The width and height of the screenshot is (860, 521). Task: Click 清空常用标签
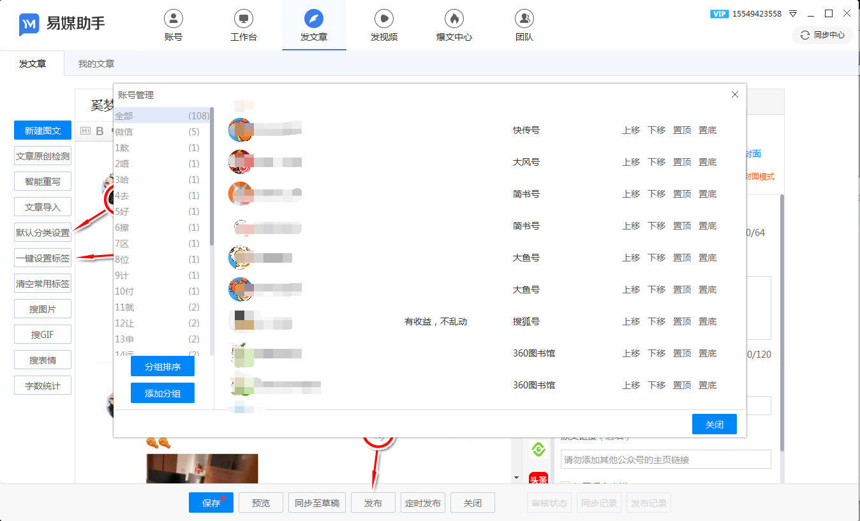click(x=43, y=284)
